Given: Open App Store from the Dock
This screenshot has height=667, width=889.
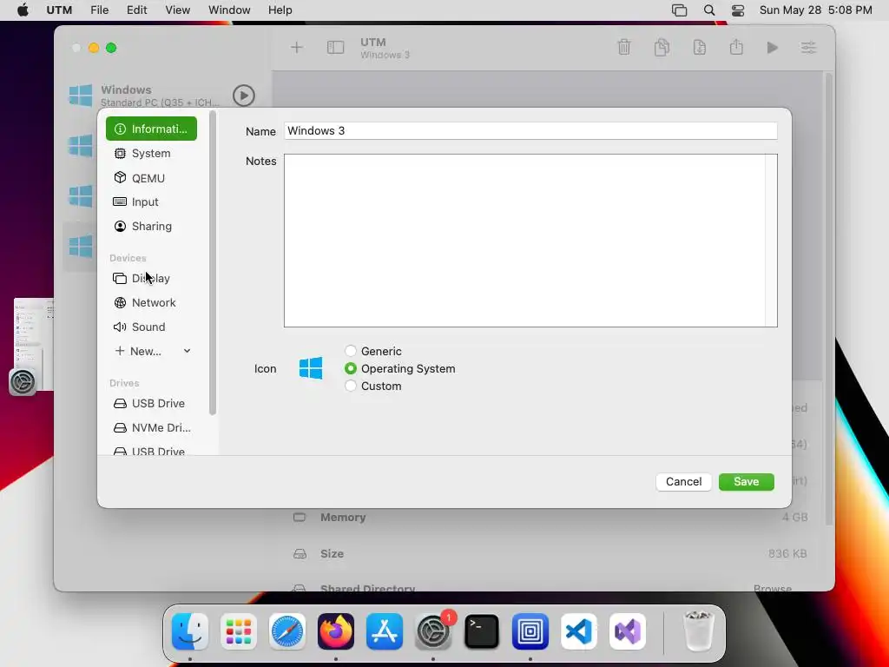Looking at the screenshot, I should [385, 631].
